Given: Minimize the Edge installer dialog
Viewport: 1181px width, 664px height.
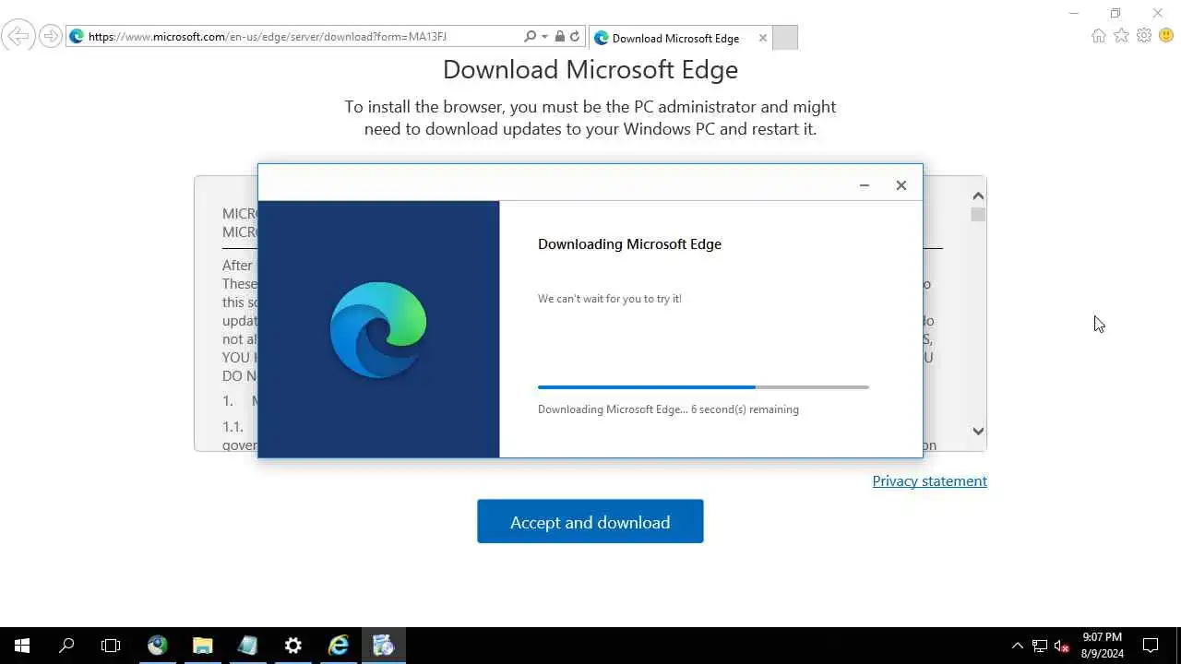Looking at the screenshot, I should click(865, 185).
